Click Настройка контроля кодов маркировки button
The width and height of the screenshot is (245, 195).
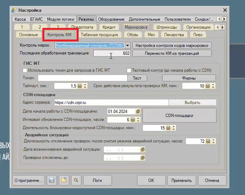click(x=172, y=45)
